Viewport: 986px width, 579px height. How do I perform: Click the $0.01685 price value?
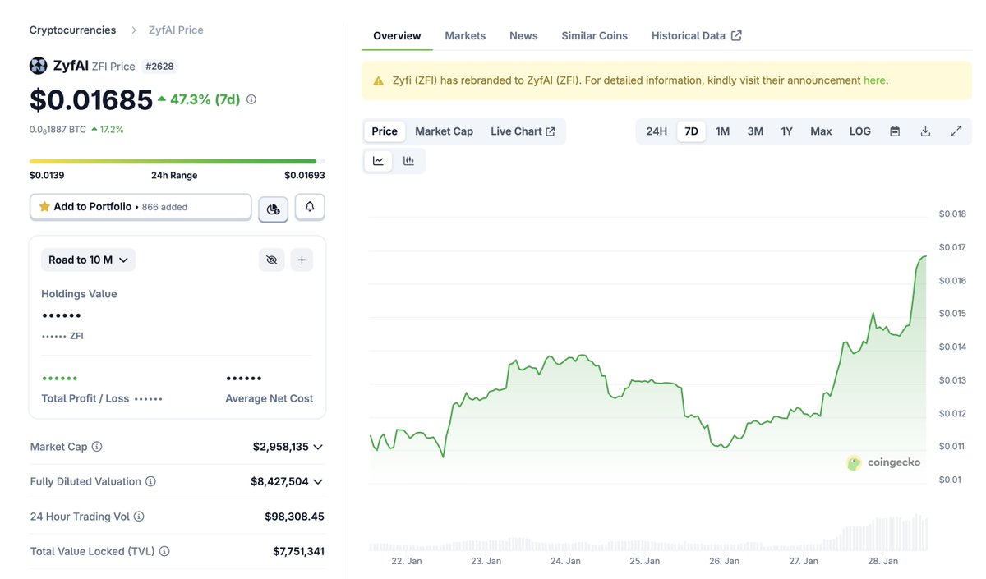91,100
